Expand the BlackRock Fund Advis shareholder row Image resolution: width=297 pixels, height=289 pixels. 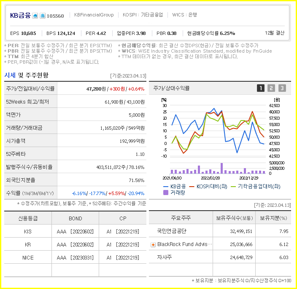[153, 245]
